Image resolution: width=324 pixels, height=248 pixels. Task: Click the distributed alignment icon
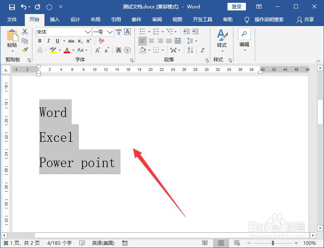click(178, 41)
